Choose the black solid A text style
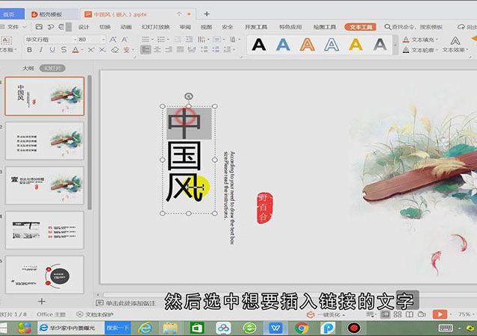Screen dimensions: 477x336 coord(259,45)
